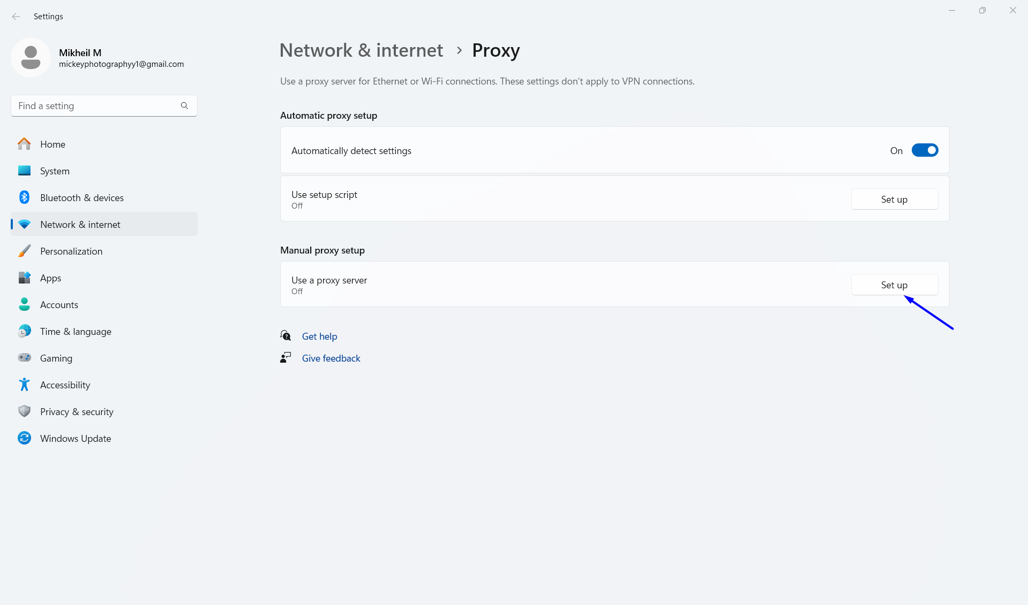Click the Accessibility icon
Image resolution: width=1028 pixels, height=605 pixels.
[x=25, y=384]
